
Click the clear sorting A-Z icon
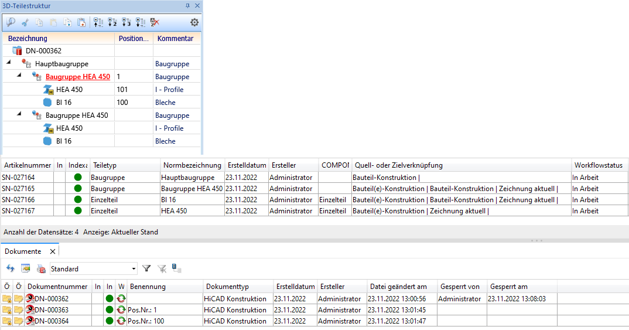click(155, 23)
